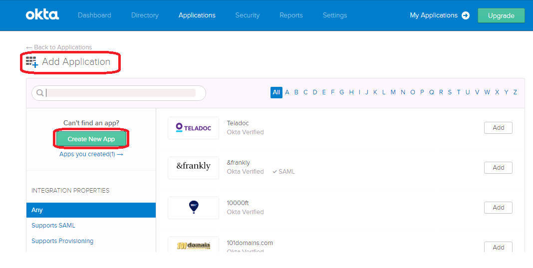Viewport: 533px width, 268px height.
Task: Filter apps by letter X
Action: 497,92
